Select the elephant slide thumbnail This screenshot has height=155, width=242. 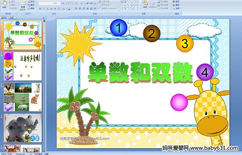pos(23,128)
